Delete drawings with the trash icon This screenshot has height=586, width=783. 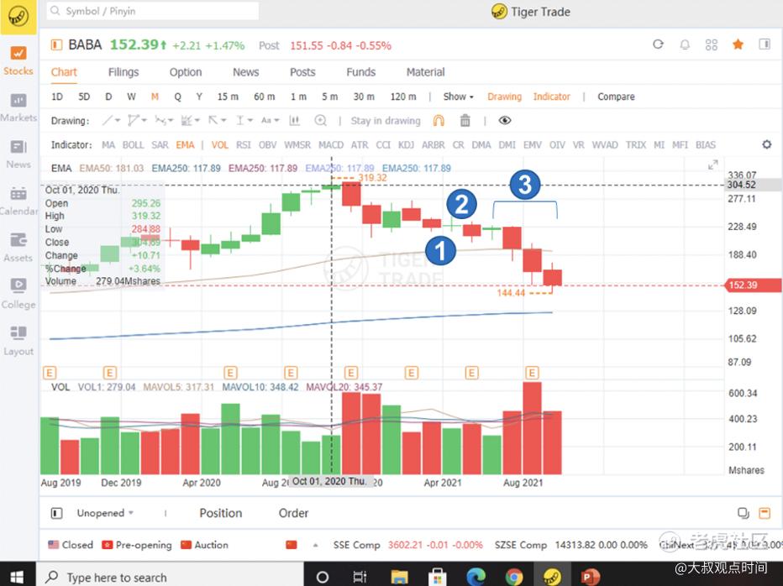click(x=465, y=120)
